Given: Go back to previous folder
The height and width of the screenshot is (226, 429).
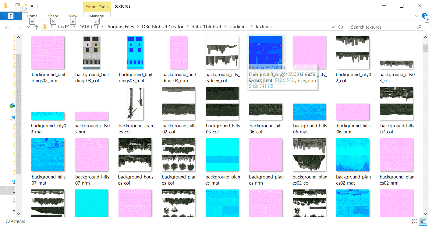Looking at the screenshot, I should coord(8,27).
